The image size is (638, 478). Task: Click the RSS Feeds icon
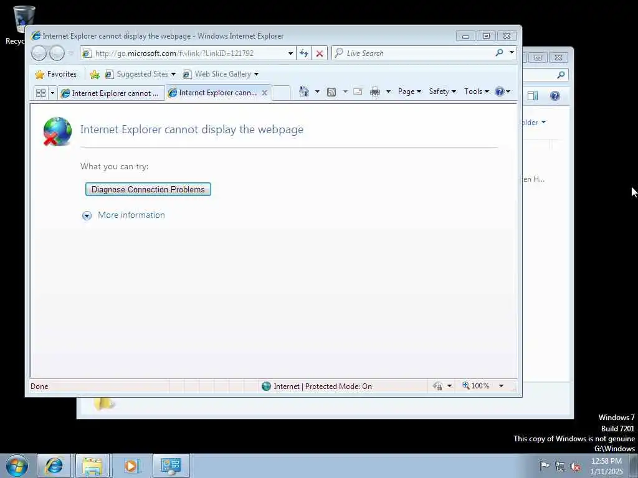coord(331,92)
